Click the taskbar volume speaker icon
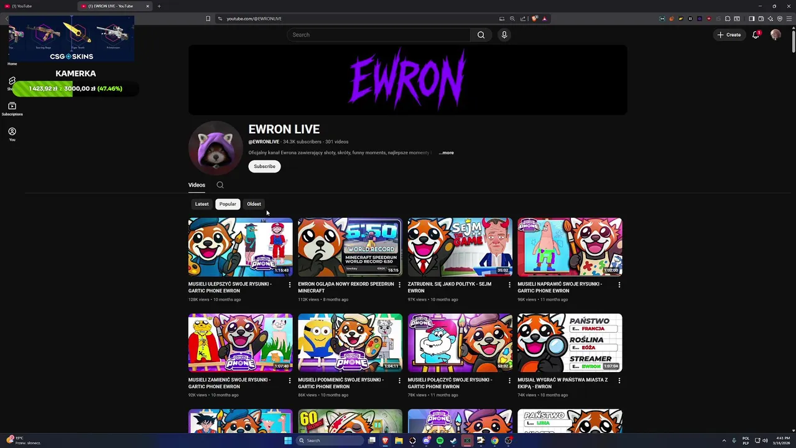796x448 pixels. click(x=764, y=441)
